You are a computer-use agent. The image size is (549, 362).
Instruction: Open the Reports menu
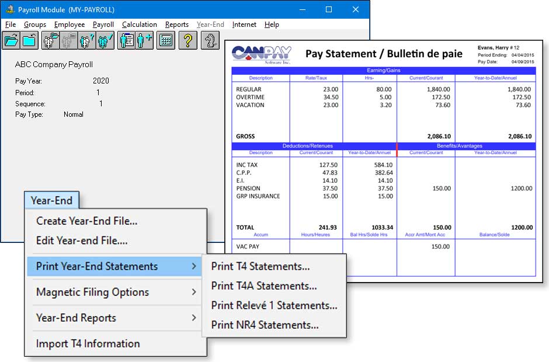[x=176, y=25]
